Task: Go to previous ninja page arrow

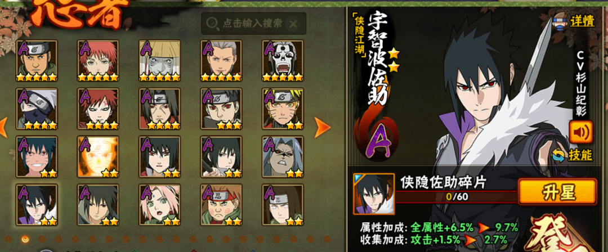Action: (3, 128)
